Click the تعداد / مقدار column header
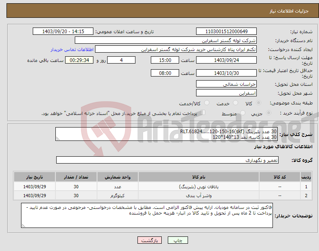Viewport: 319px width, 251px height. [76, 177]
